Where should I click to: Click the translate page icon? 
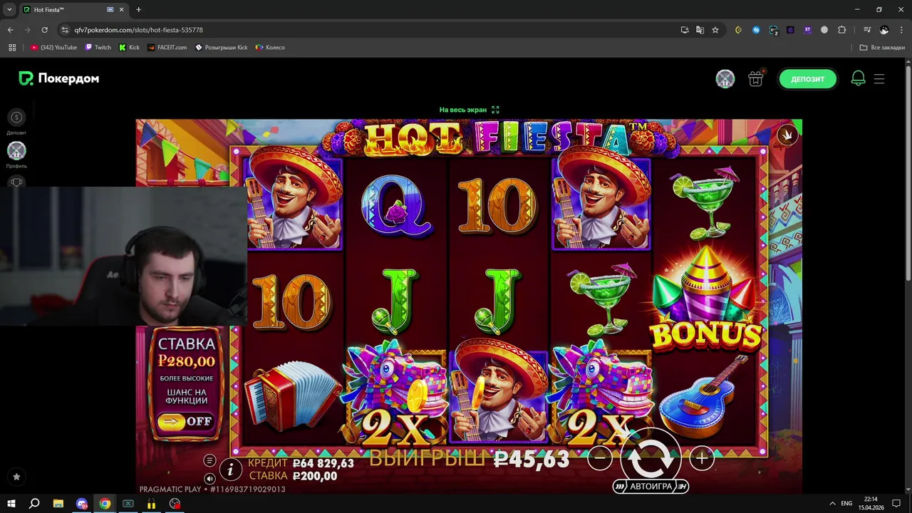click(x=700, y=30)
